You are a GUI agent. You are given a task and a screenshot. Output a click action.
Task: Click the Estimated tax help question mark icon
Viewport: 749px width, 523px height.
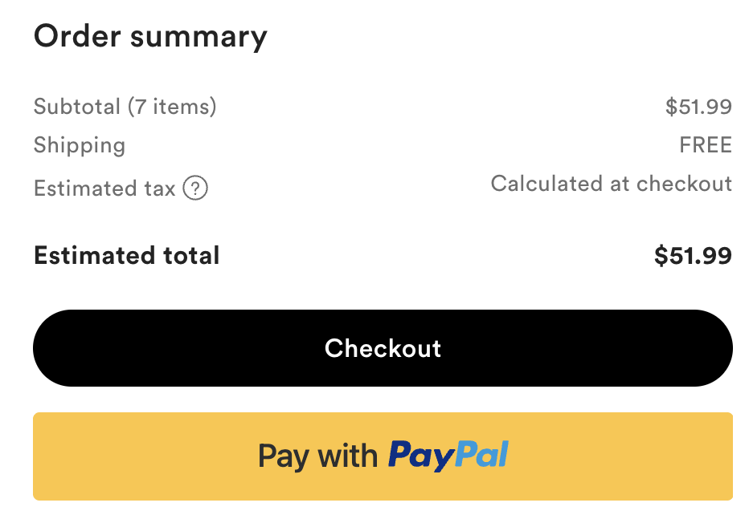[x=195, y=189]
